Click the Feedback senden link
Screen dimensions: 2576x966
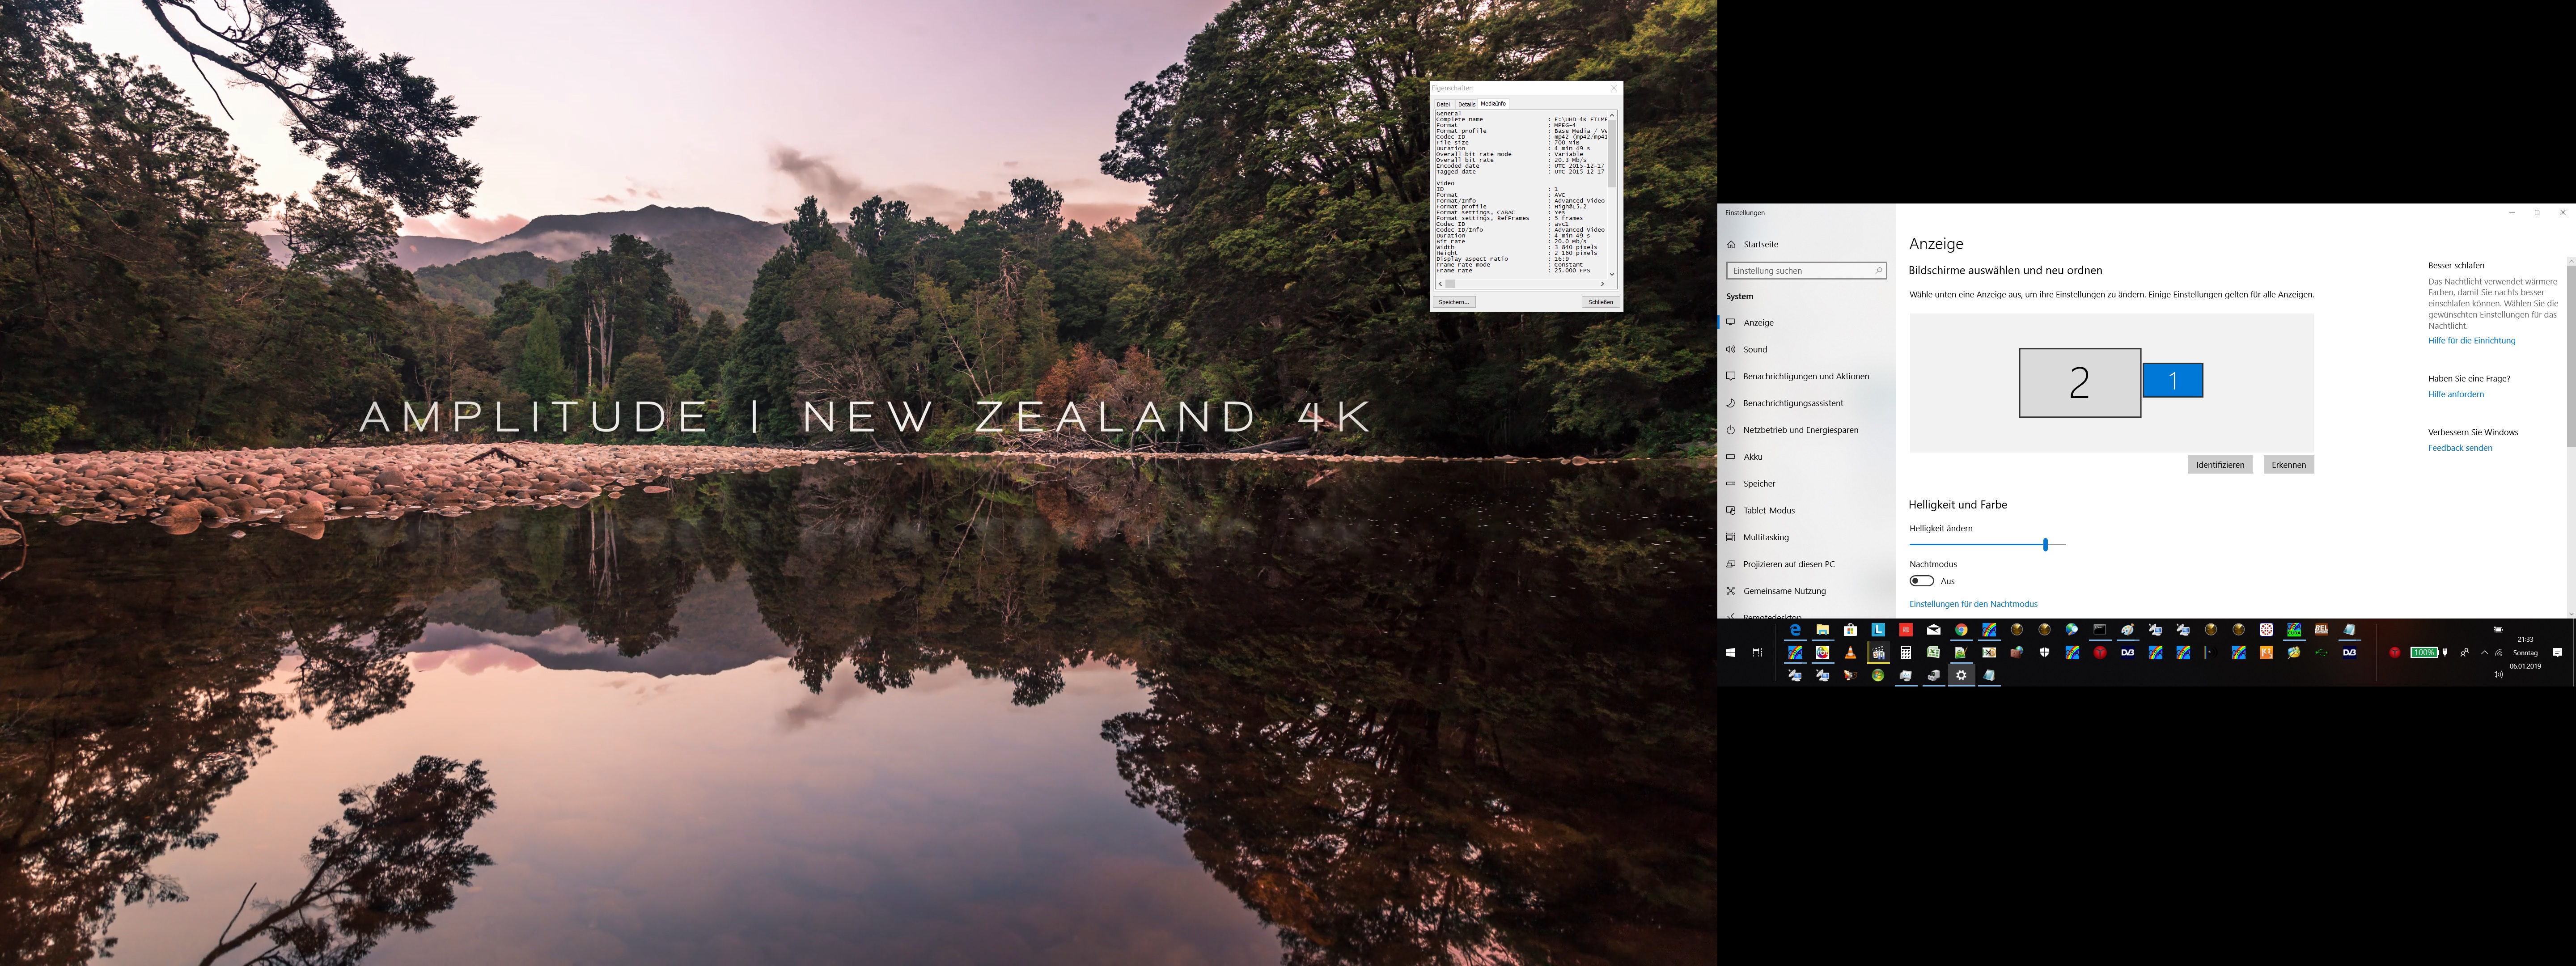click(2460, 448)
